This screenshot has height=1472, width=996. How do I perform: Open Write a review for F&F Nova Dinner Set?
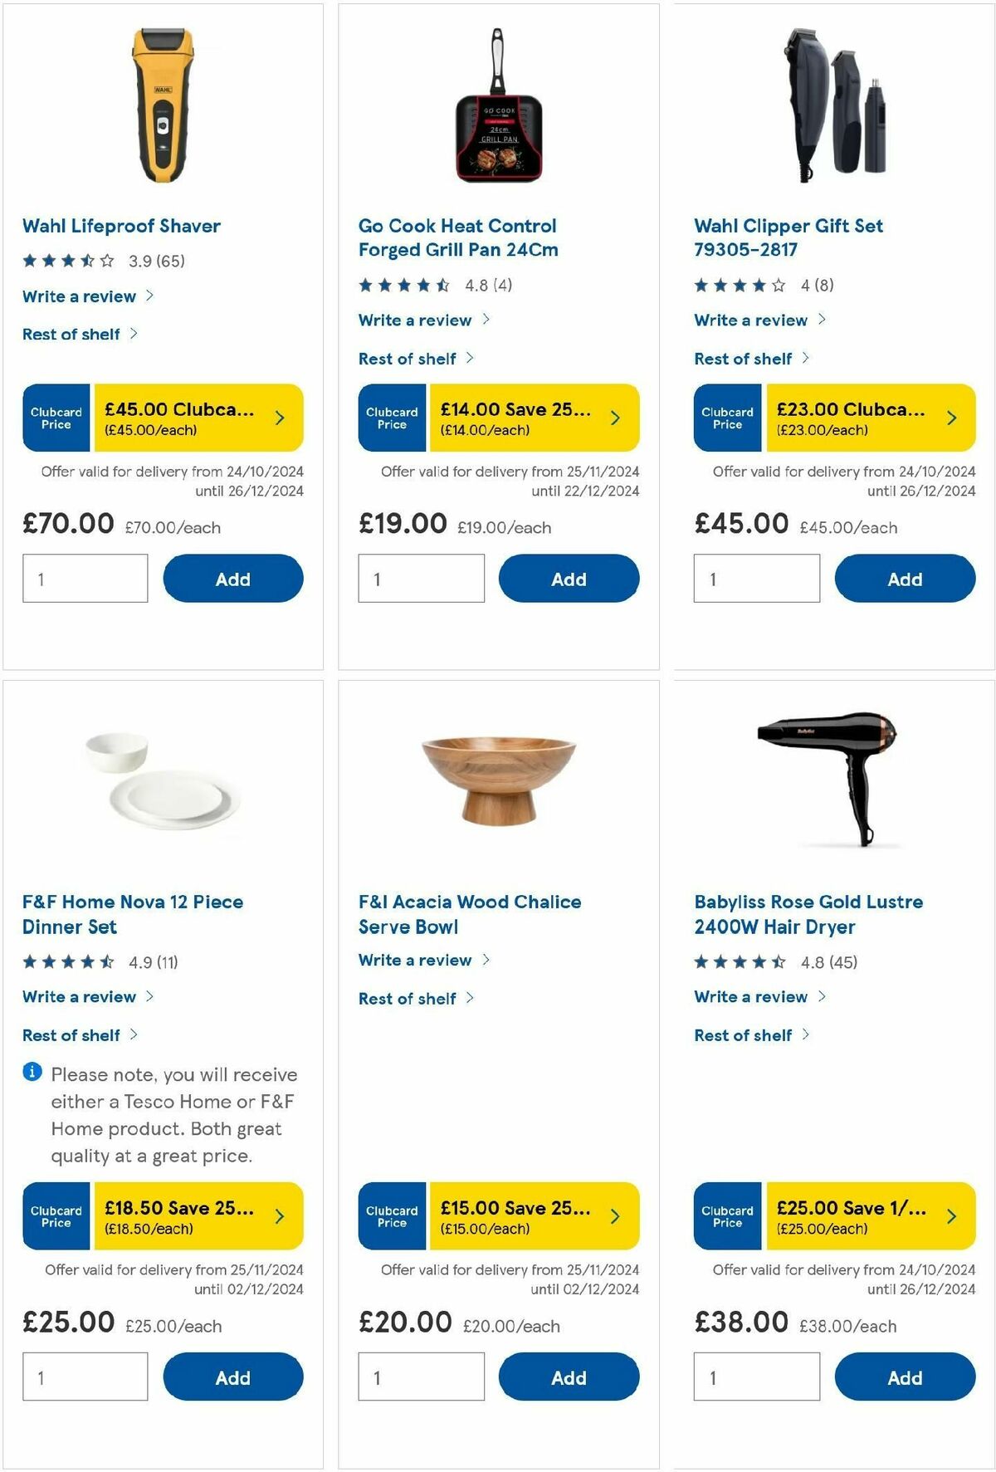click(78, 996)
